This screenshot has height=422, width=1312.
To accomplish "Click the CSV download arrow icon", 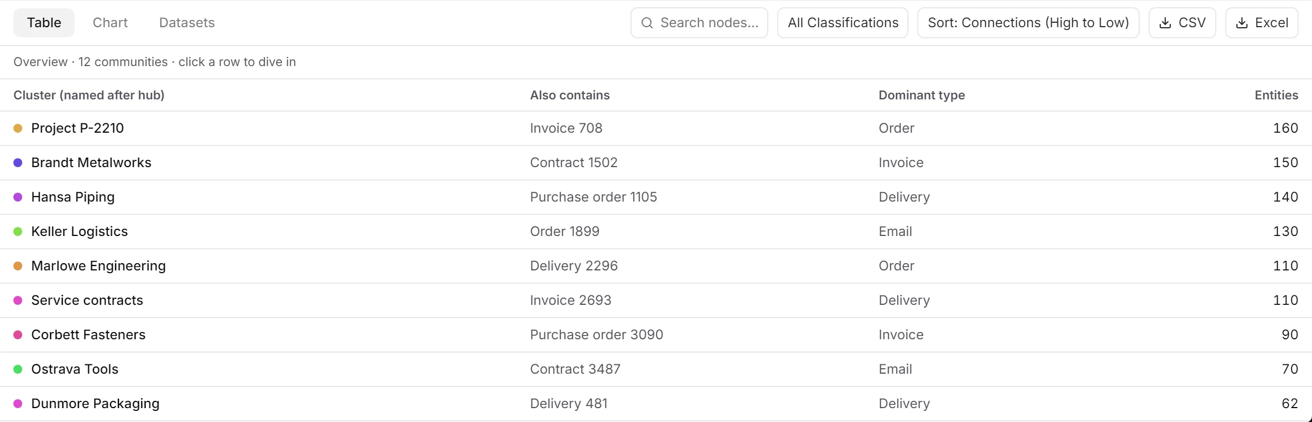I will click(1165, 23).
